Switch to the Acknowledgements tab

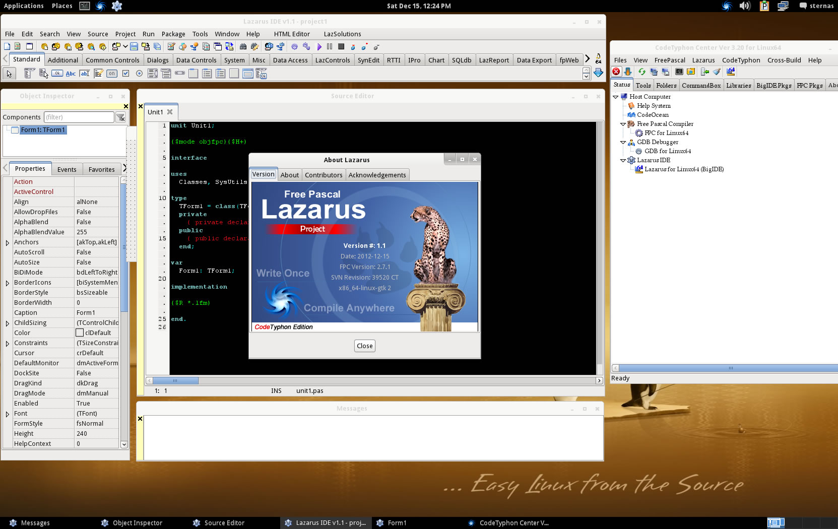[x=377, y=175]
